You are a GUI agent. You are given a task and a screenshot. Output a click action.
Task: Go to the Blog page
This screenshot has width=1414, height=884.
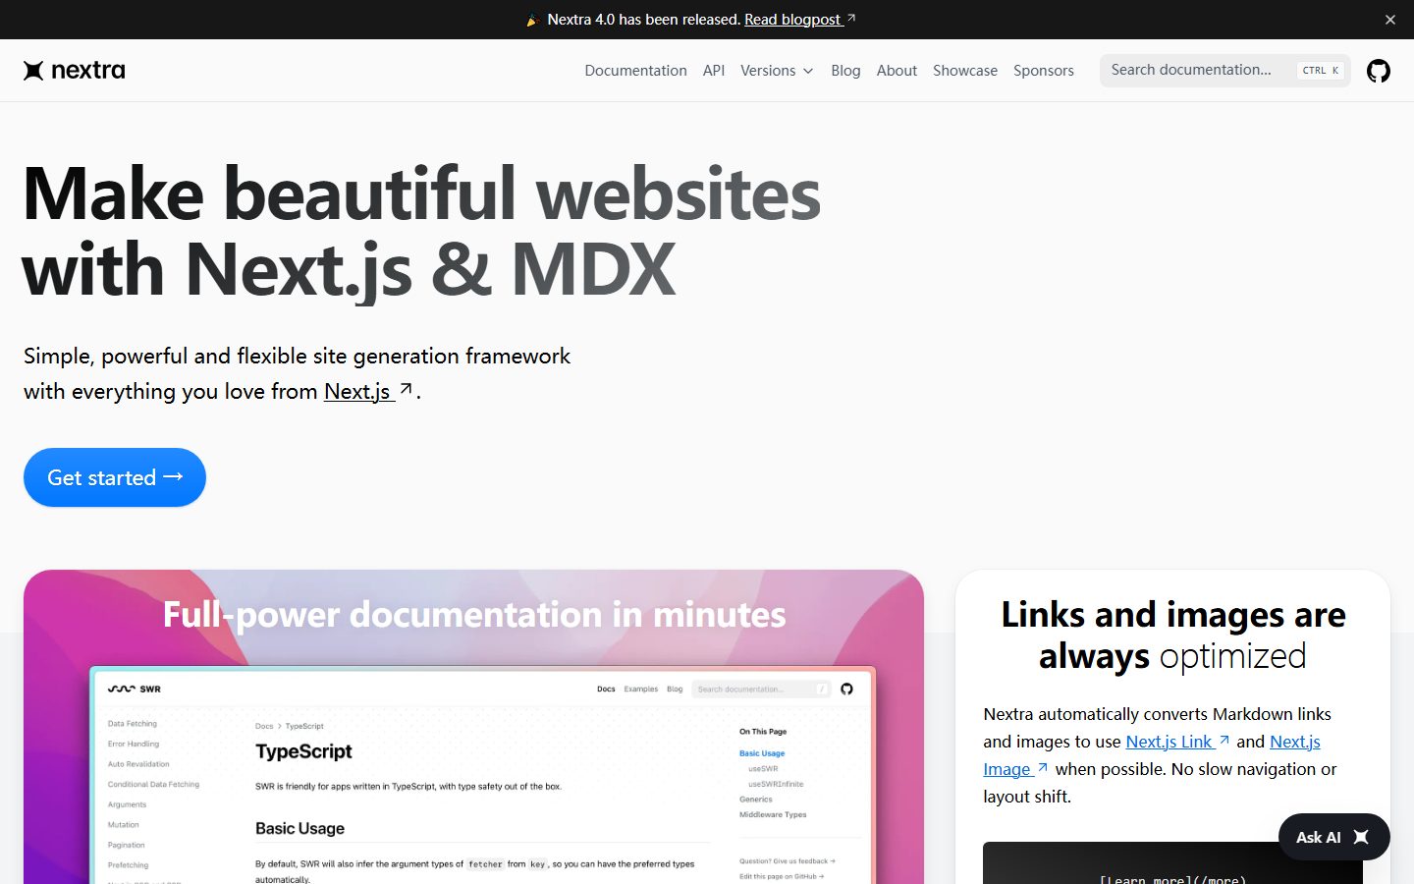[x=845, y=71]
